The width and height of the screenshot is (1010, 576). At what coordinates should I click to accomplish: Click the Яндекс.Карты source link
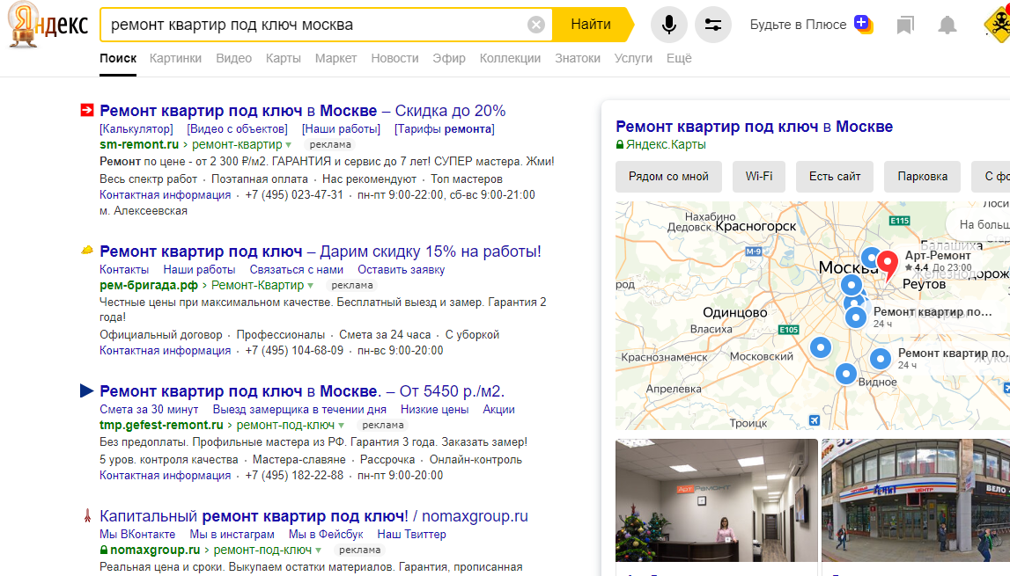tap(666, 145)
